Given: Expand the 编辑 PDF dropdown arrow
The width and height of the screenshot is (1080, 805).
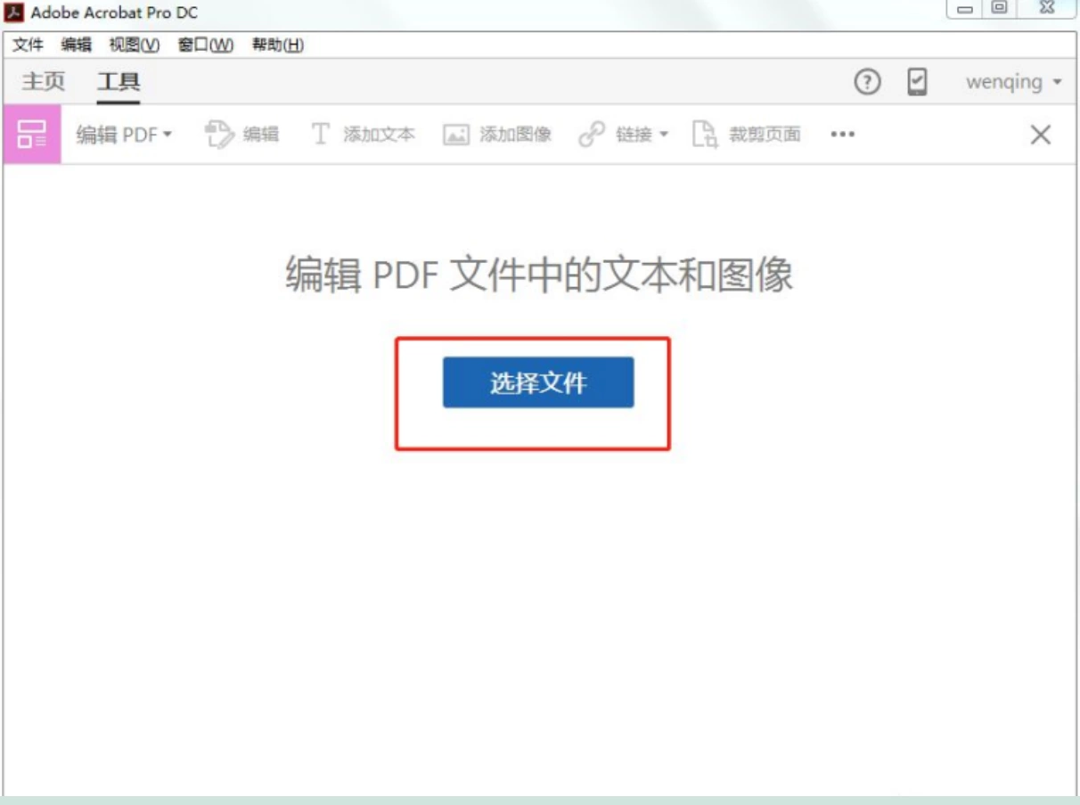Looking at the screenshot, I should click(167, 135).
